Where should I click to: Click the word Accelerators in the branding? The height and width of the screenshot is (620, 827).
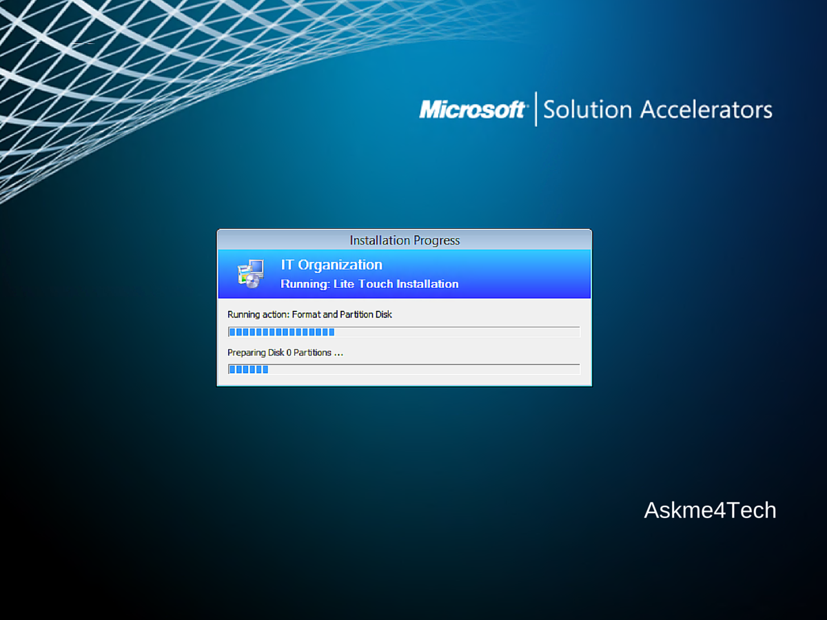[706, 110]
